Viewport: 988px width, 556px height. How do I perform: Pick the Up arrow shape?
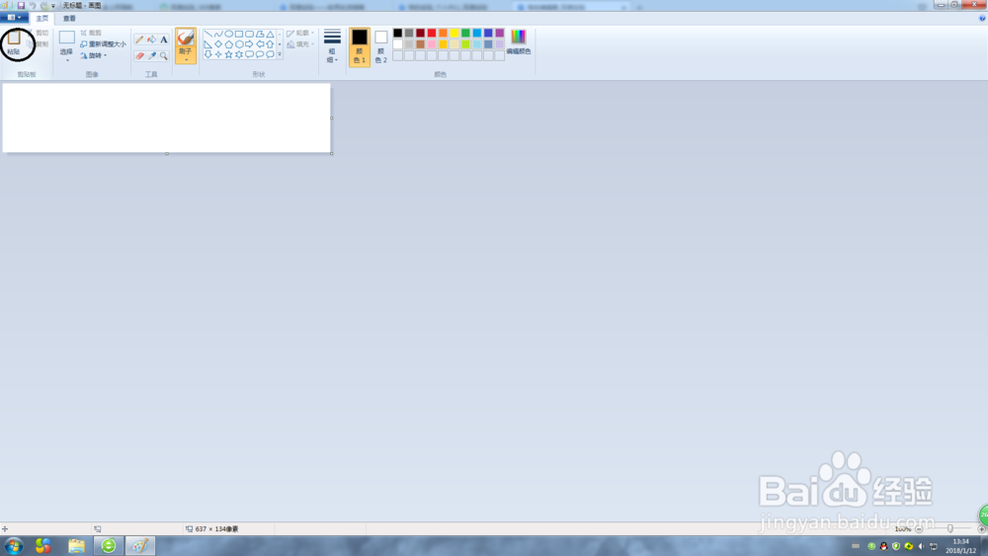[270, 44]
